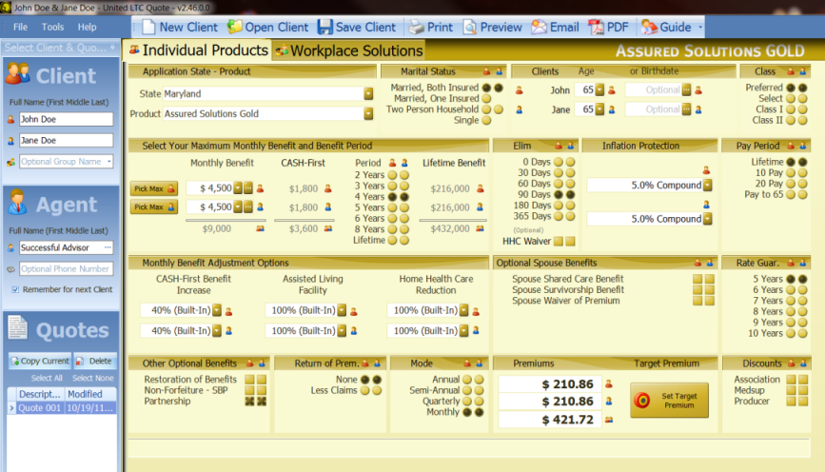
Task: Click Copy Current quote button
Action: tap(40, 361)
